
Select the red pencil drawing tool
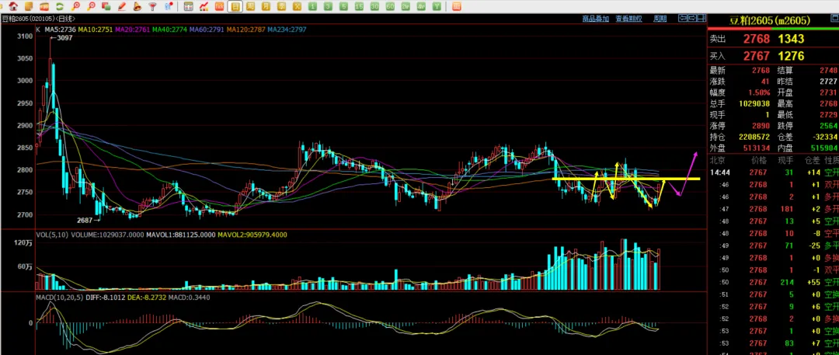[122, 6]
